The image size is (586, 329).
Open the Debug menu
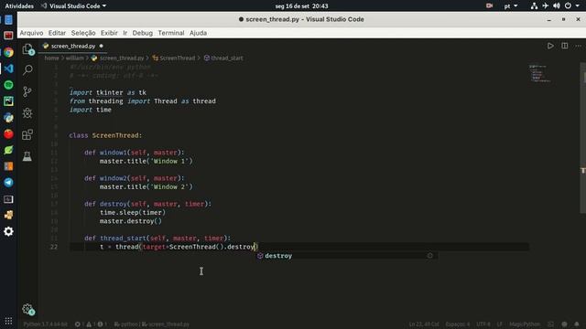pos(143,33)
